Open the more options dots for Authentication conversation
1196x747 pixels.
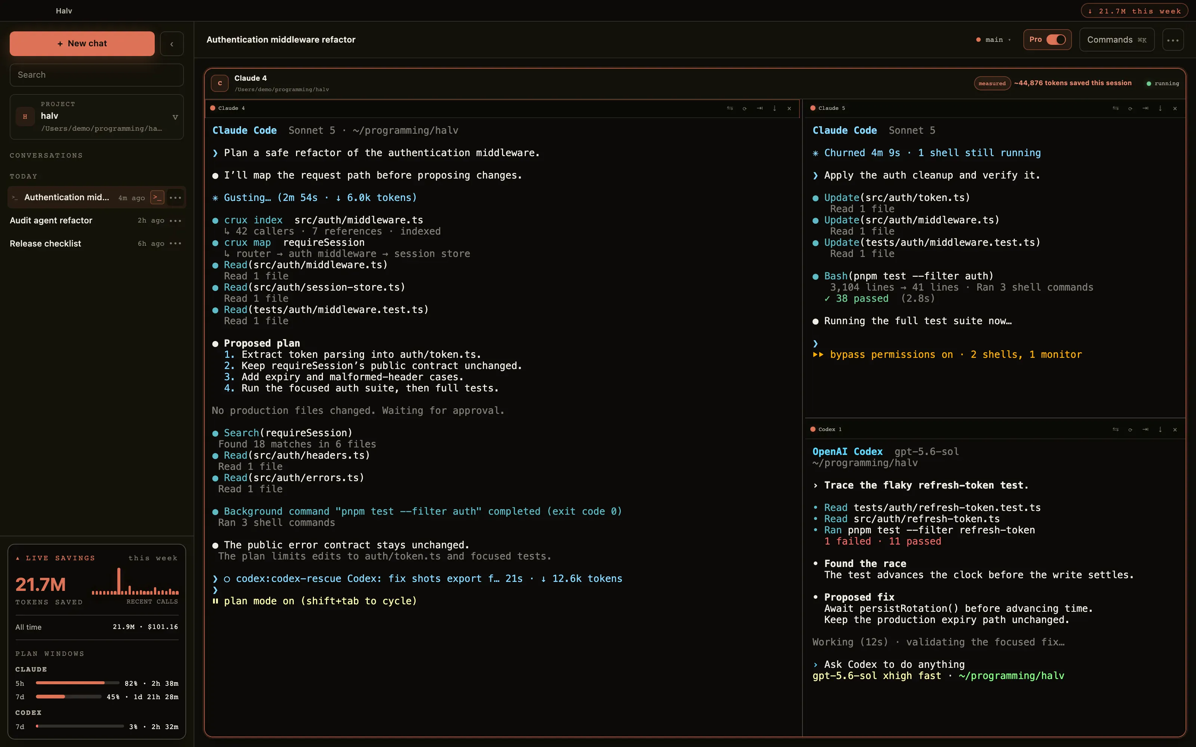coord(175,198)
